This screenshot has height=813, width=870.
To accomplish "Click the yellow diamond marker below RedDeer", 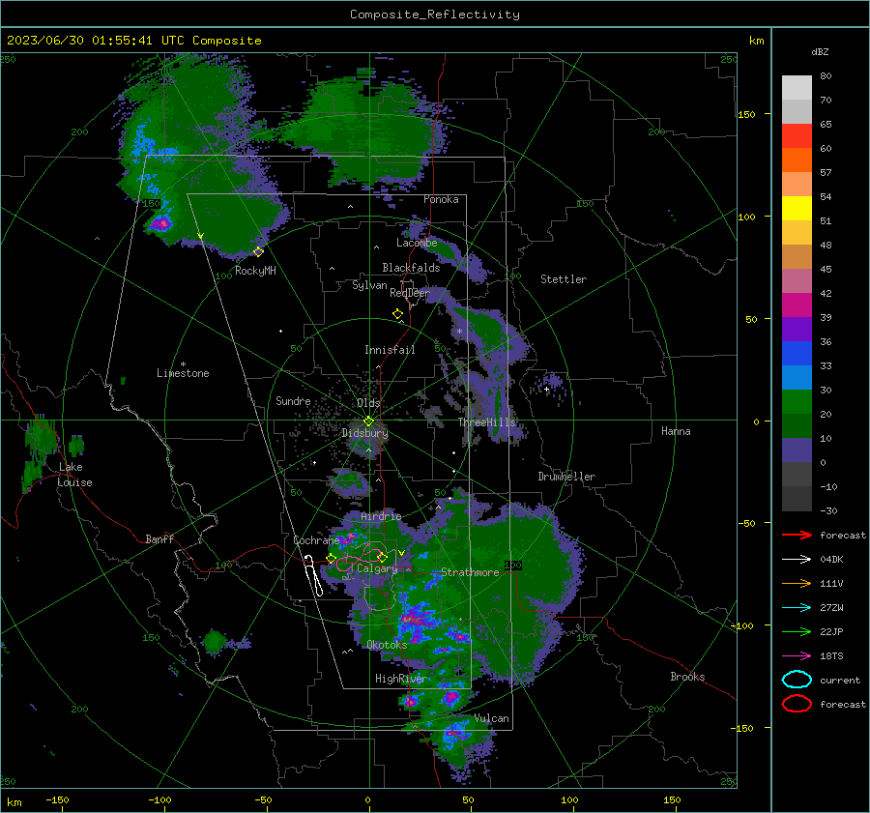I will (x=397, y=314).
